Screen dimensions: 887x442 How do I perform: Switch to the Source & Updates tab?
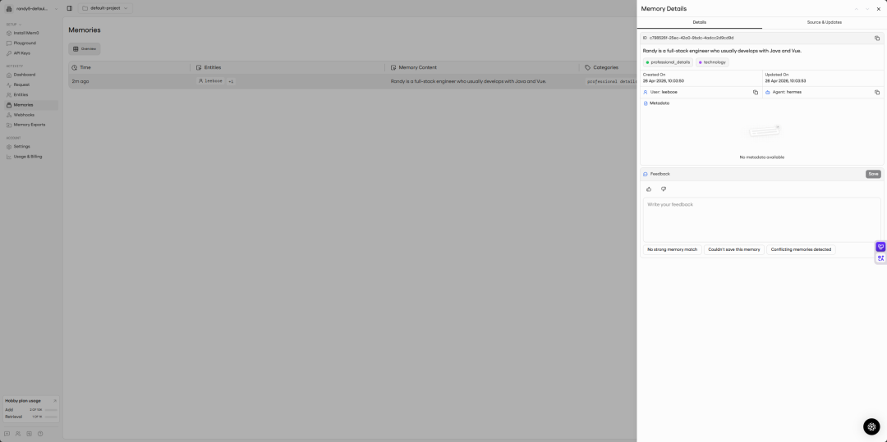tap(824, 22)
